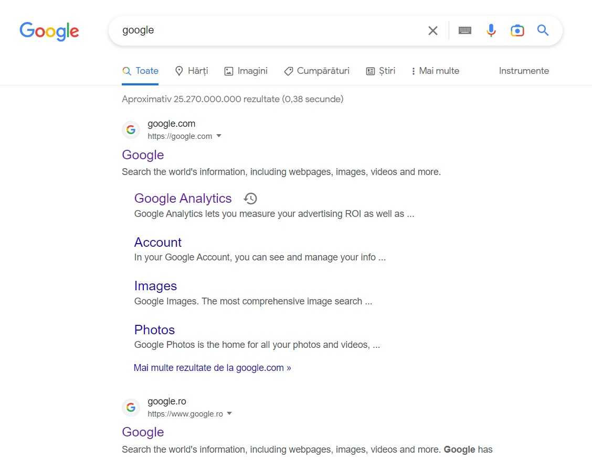Go to the Știri tab
Image resolution: width=592 pixels, height=460 pixels.
(x=380, y=71)
